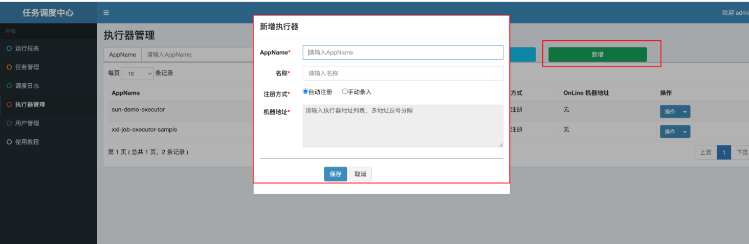Click the green 新增 button
The width and height of the screenshot is (749, 244).
coord(597,55)
